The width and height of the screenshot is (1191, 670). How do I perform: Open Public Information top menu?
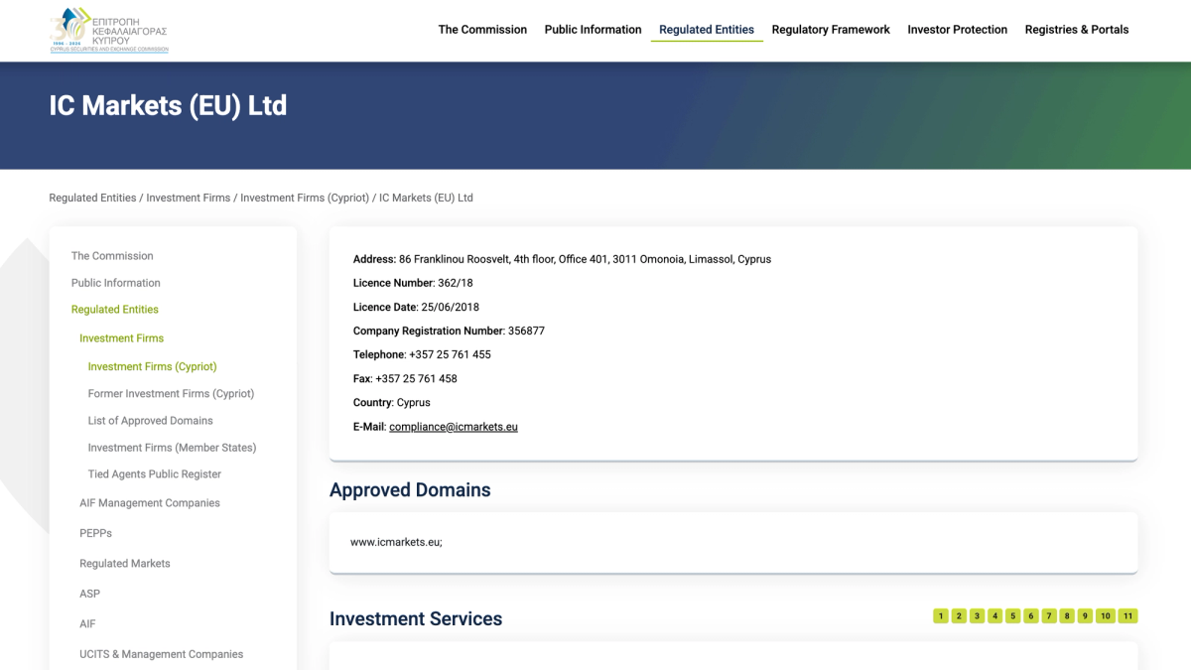click(593, 30)
